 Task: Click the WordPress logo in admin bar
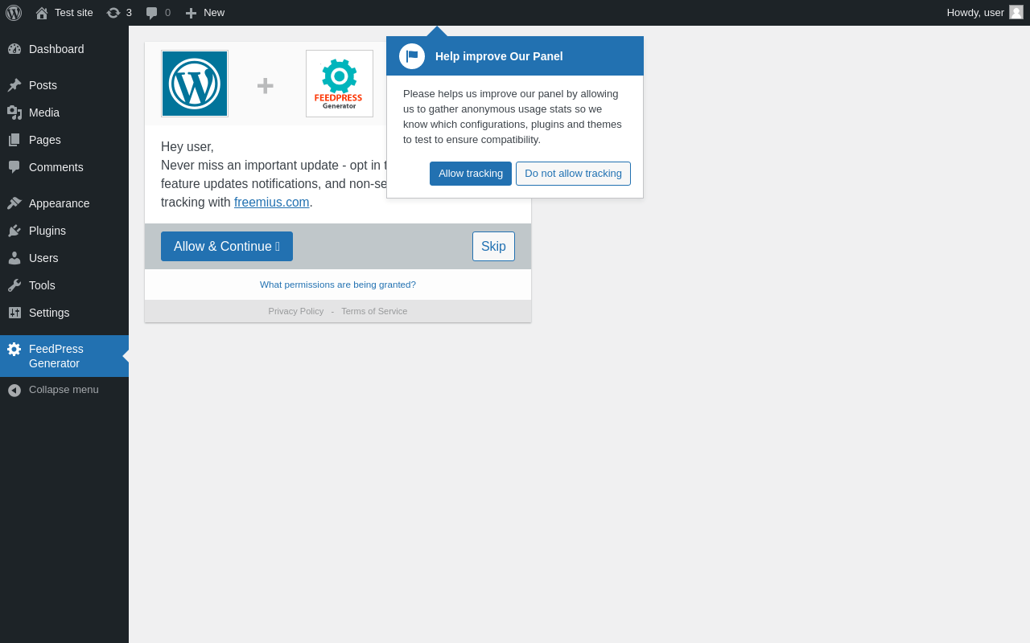14,13
